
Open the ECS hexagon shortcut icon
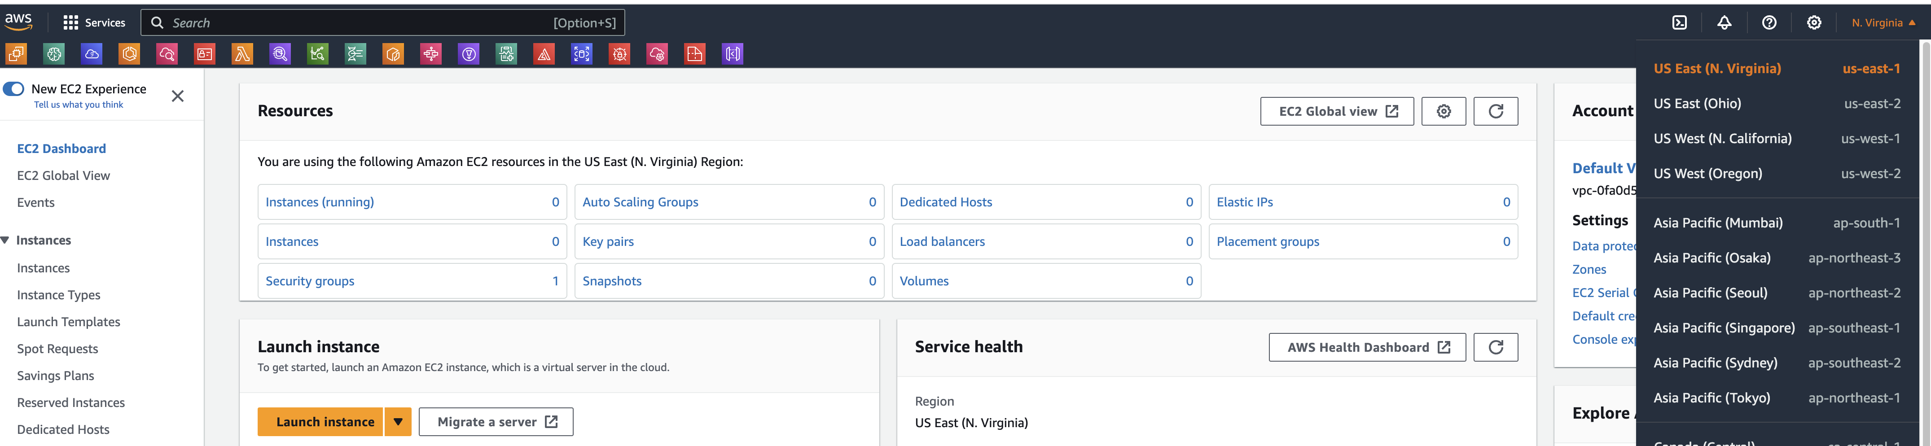pos(130,54)
